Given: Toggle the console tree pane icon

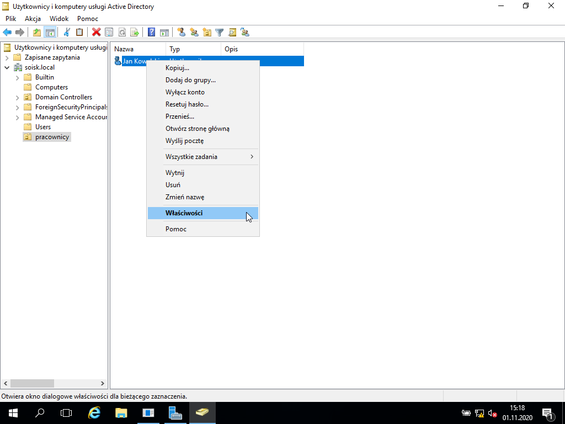Looking at the screenshot, I should tap(50, 33).
